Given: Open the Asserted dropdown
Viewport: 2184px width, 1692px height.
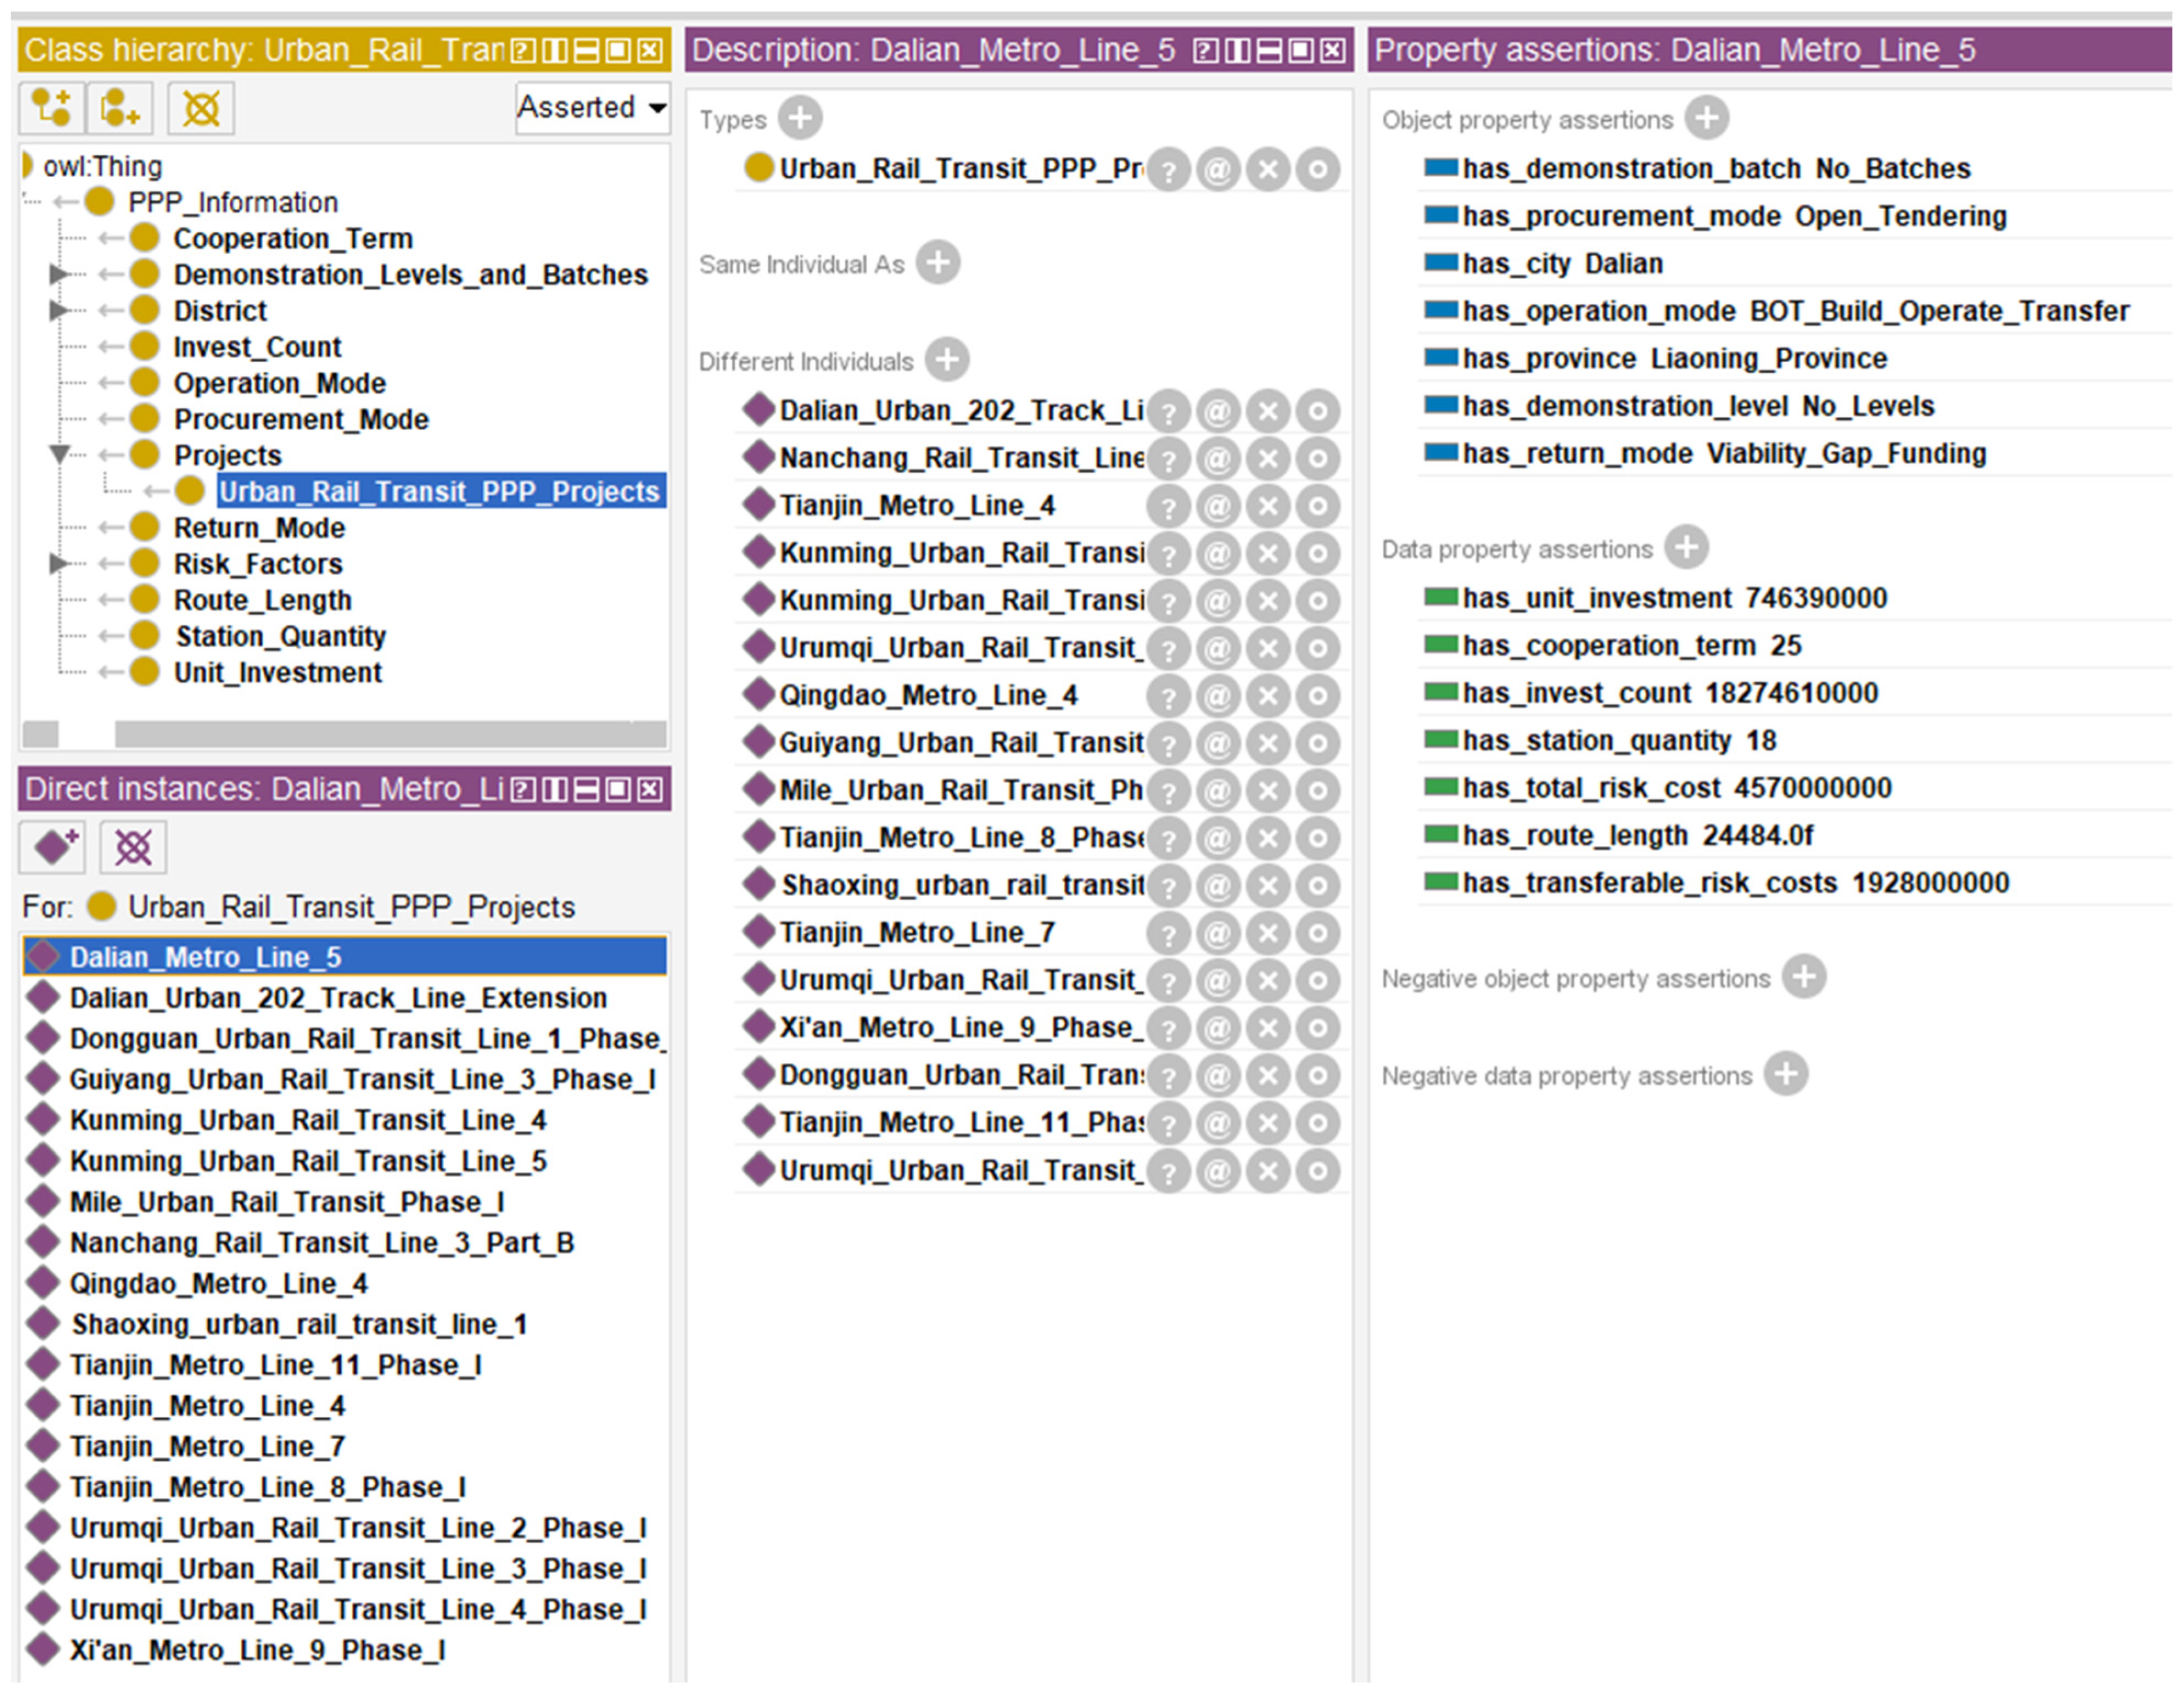Looking at the screenshot, I should pyautogui.click(x=592, y=107).
